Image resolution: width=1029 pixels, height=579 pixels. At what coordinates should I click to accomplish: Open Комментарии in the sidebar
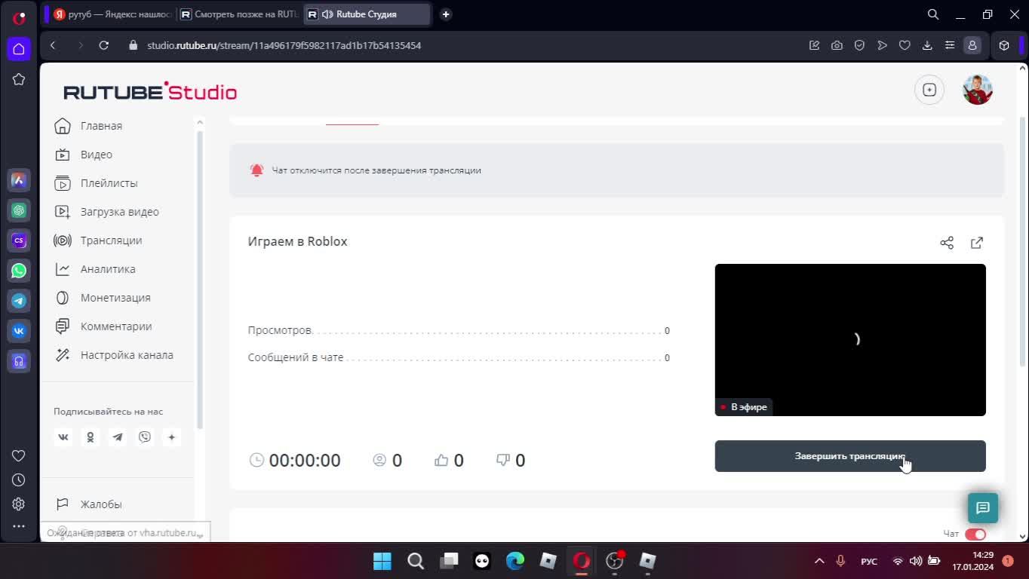(116, 326)
